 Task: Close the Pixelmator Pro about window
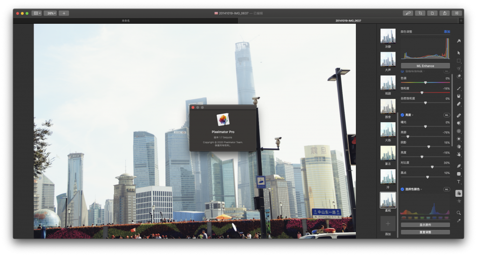[193, 107]
